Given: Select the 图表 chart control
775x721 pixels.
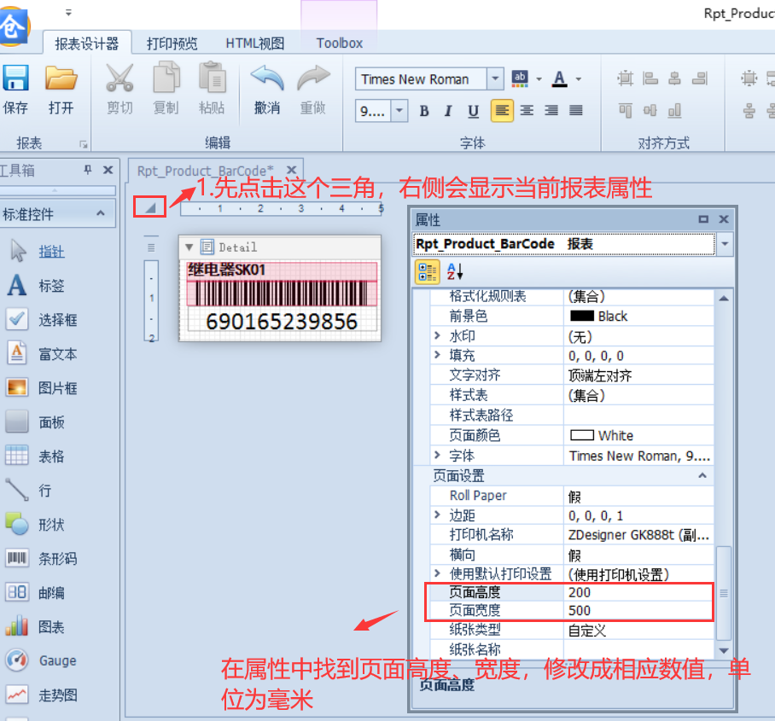Looking at the screenshot, I should click(x=51, y=627).
